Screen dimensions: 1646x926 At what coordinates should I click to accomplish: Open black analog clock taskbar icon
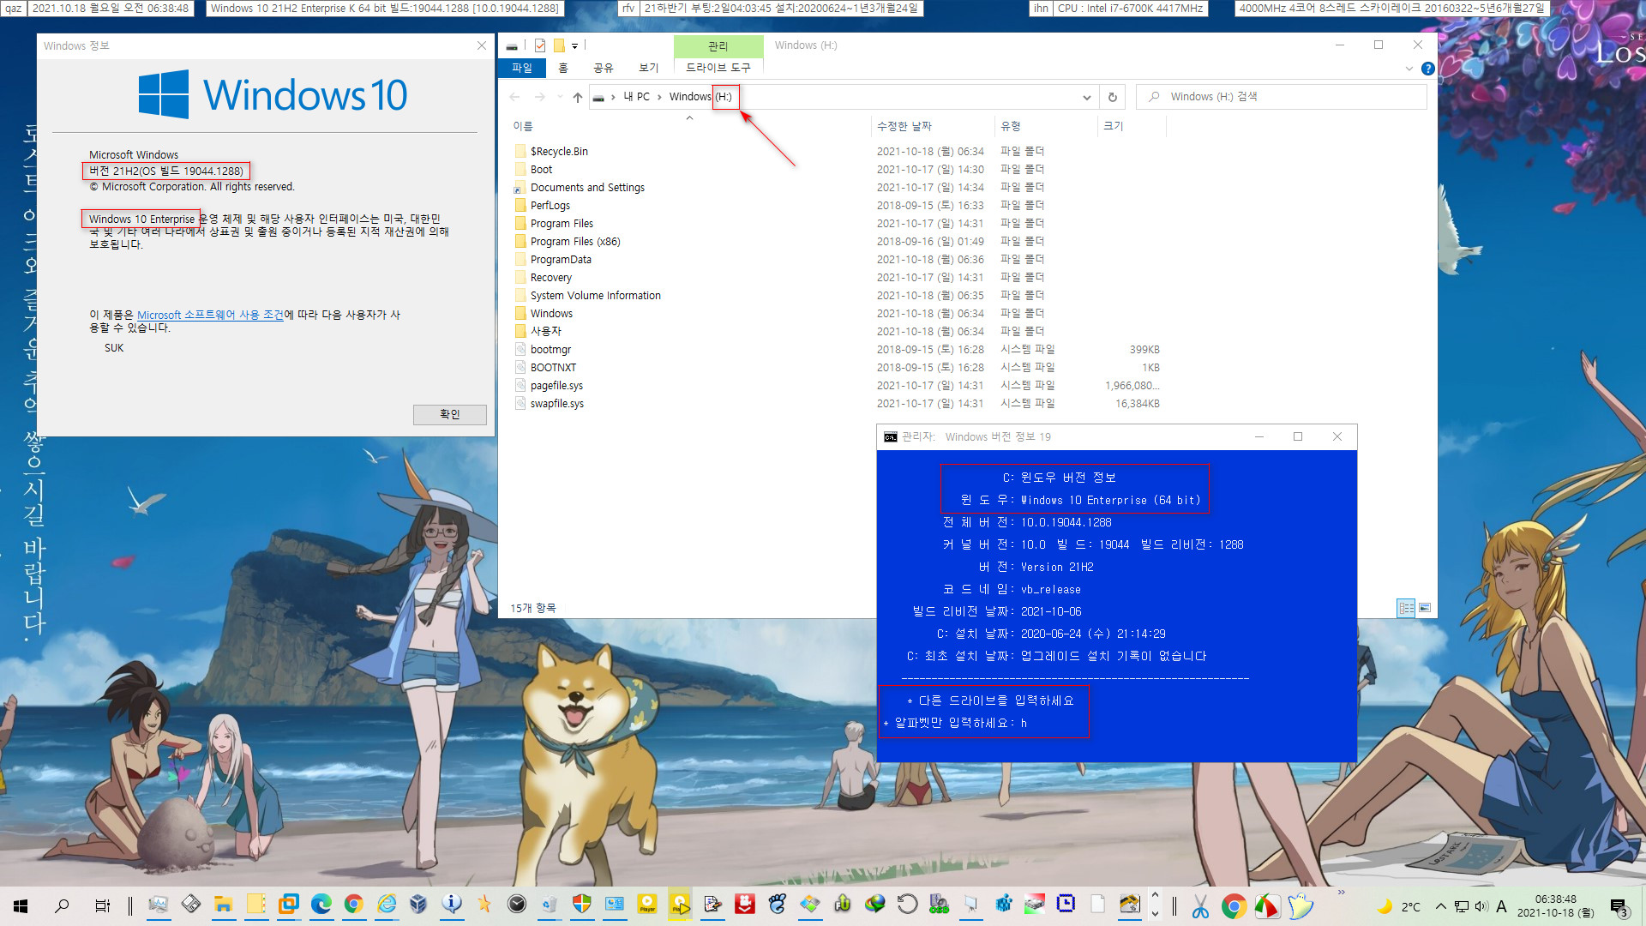pos(517,905)
